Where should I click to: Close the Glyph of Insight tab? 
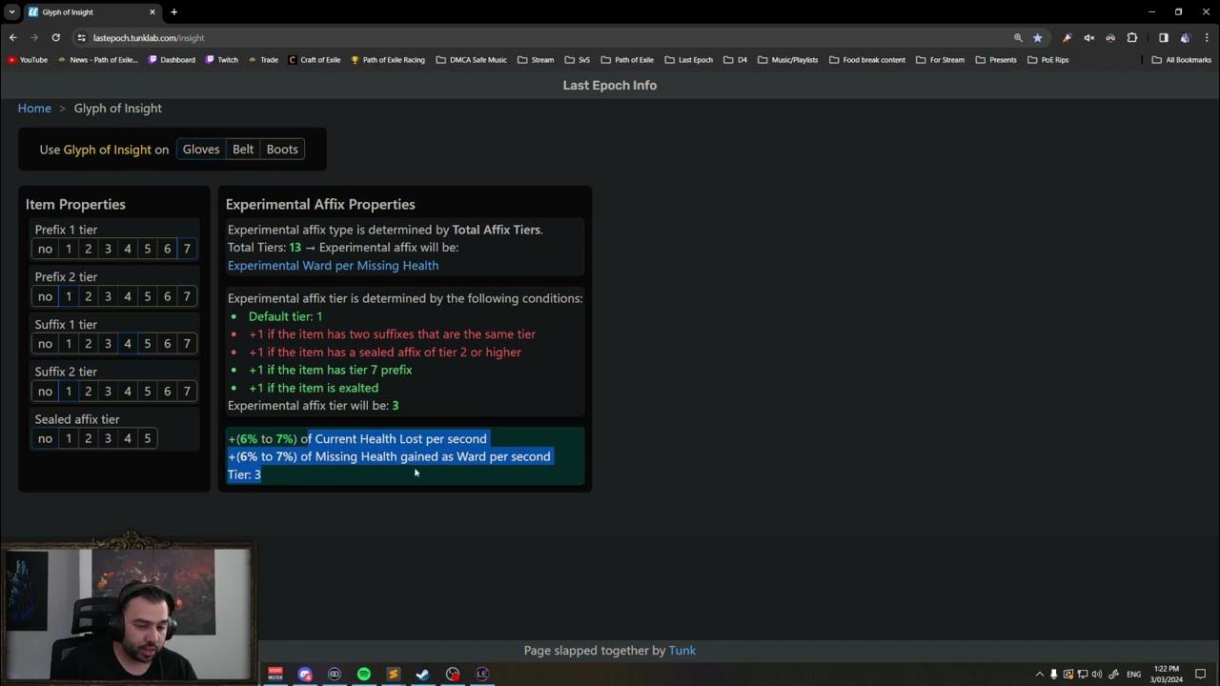click(x=152, y=12)
